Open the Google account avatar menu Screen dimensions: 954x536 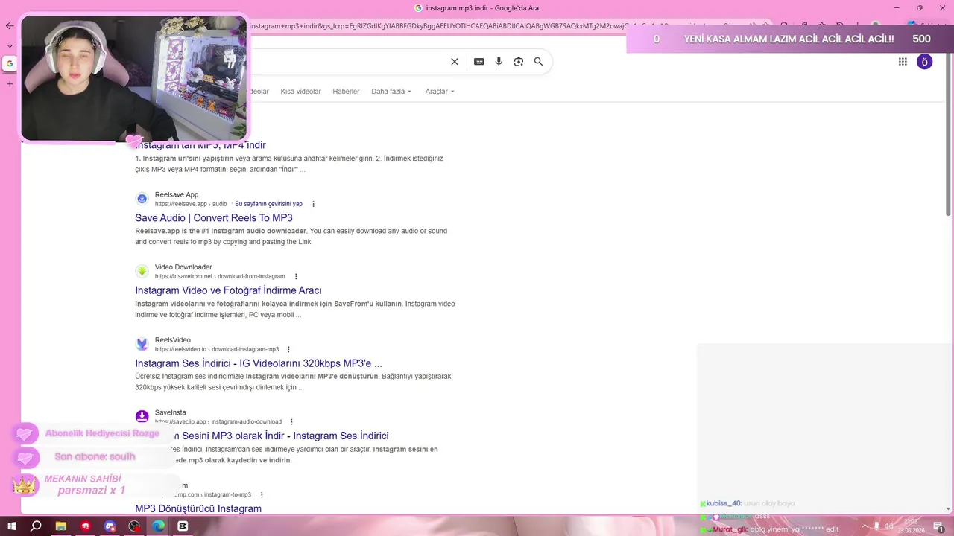click(x=924, y=62)
